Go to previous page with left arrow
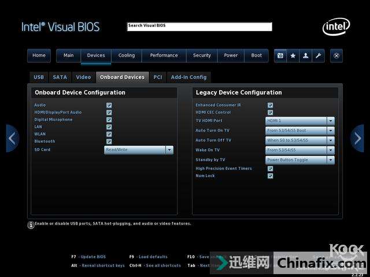The width and height of the screenshot is (370, 277). click(12, 138)
